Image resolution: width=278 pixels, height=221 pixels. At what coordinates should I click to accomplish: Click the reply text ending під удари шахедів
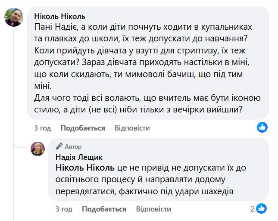(144, 190)
